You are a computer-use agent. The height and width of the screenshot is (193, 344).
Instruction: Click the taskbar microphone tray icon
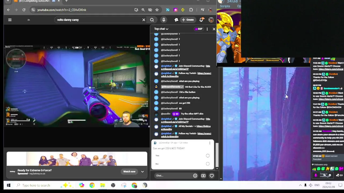point(305,185)
